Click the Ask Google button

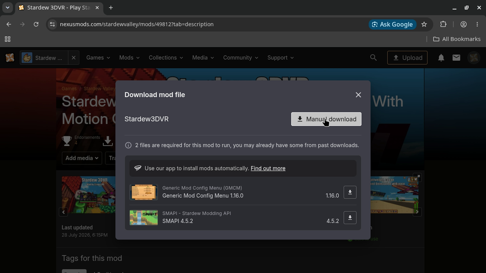coord(393,24)
